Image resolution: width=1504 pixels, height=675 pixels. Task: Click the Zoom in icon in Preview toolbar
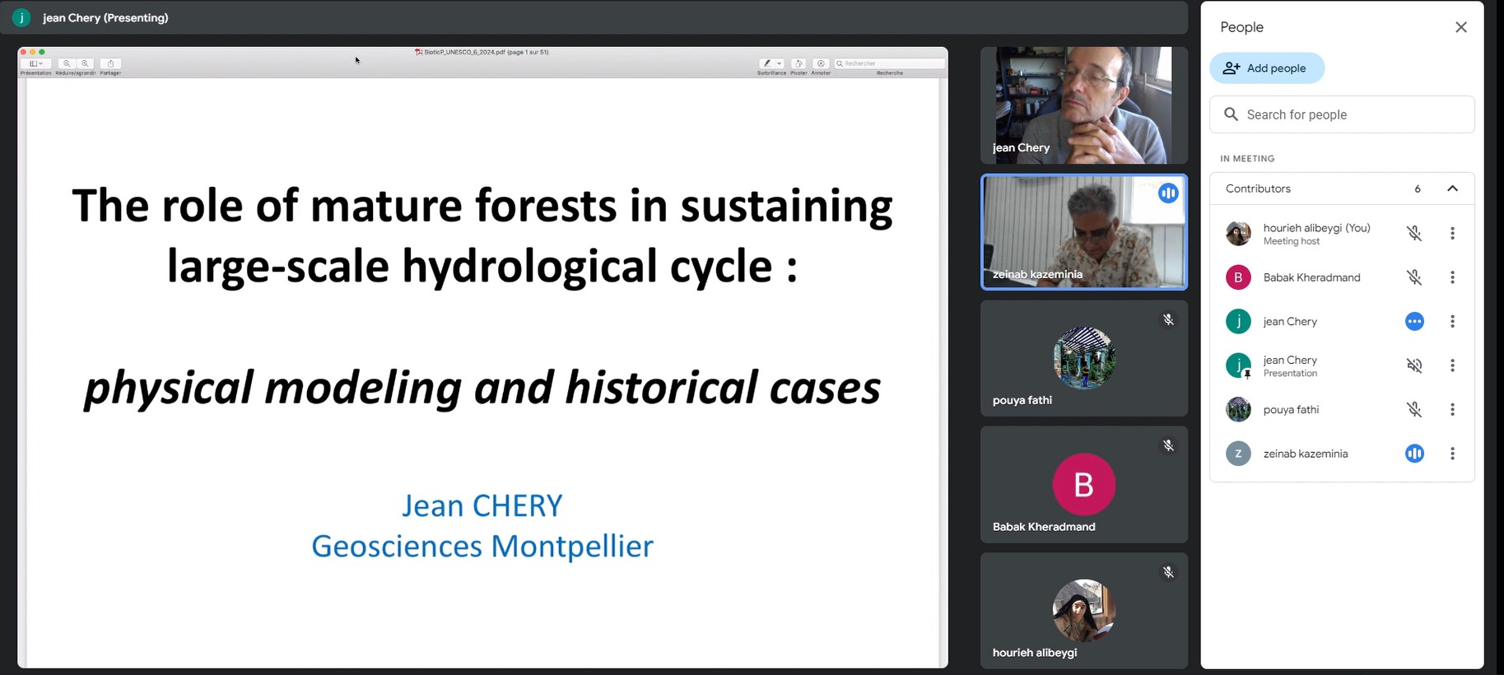point(85,63)
